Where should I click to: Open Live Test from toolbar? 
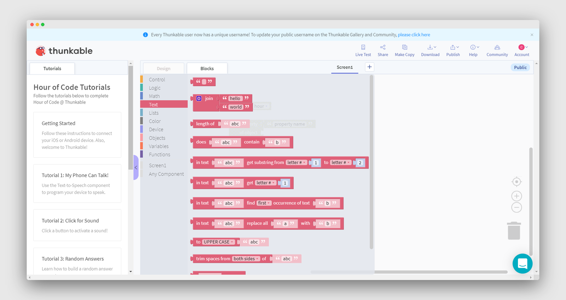point(363,51)
